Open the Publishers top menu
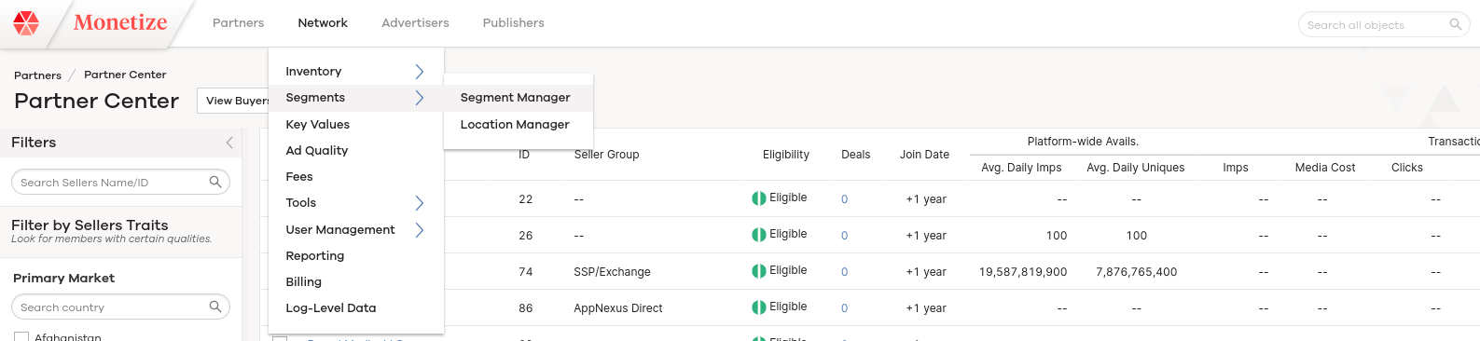 513,22
